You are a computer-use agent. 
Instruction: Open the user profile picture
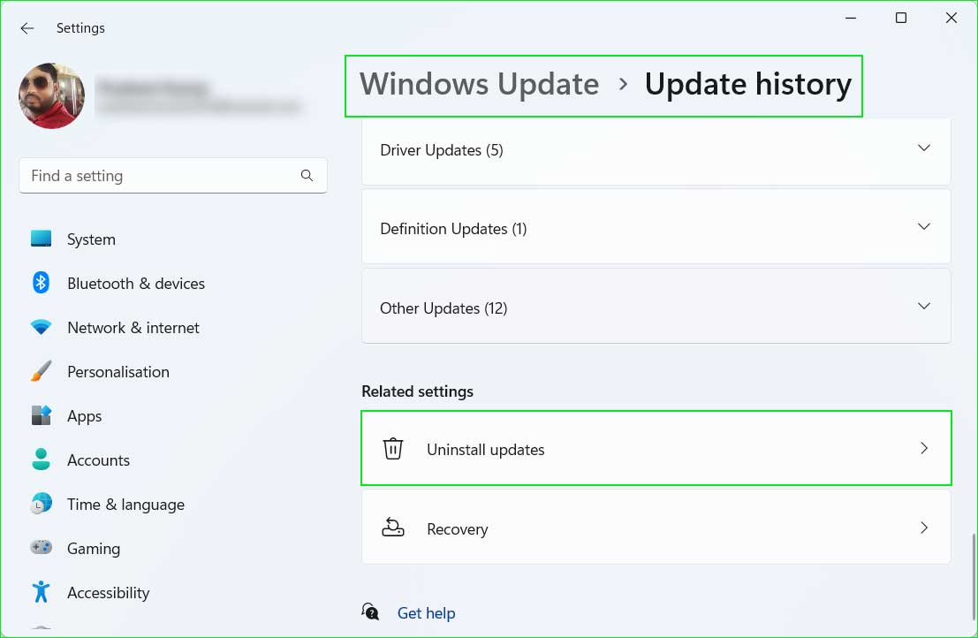(x=52, y=95)
